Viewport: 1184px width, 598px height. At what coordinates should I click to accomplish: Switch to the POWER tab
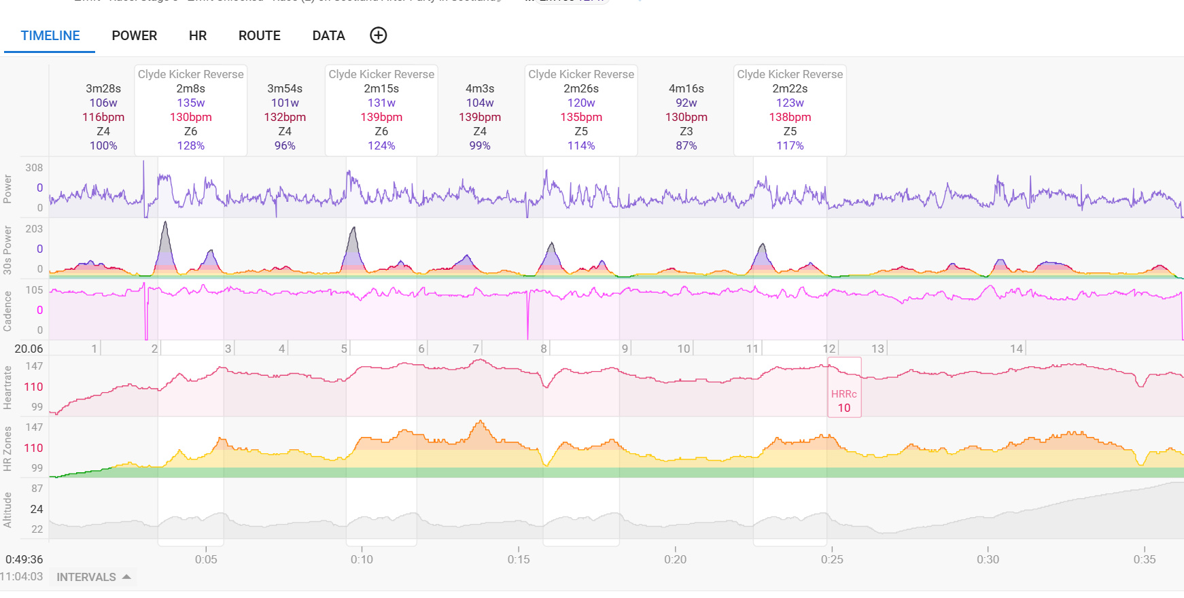coord(135,35)
